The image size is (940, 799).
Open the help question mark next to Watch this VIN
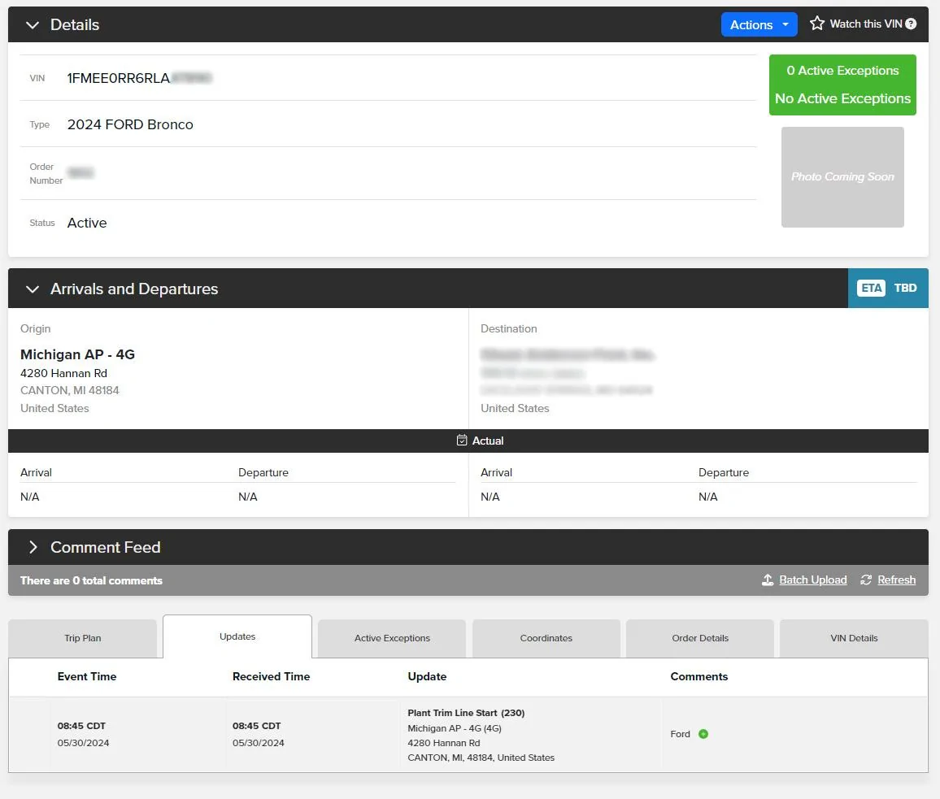[911, 24]
